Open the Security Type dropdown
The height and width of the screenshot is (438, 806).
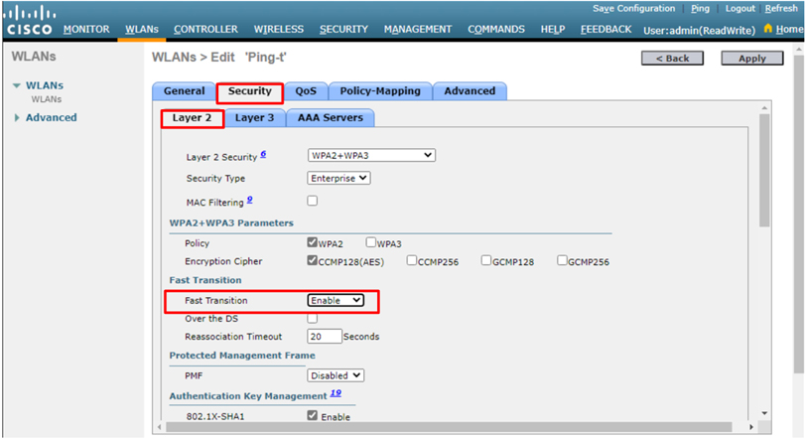[338, 178]
